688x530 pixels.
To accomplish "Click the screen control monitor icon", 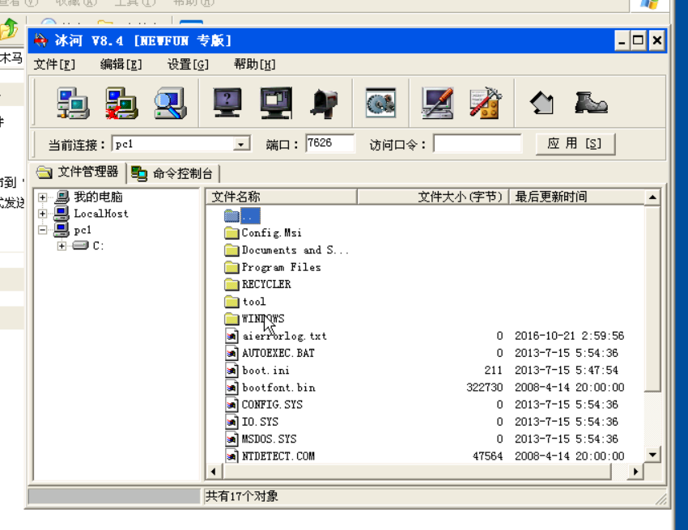I will pos(275,103).
